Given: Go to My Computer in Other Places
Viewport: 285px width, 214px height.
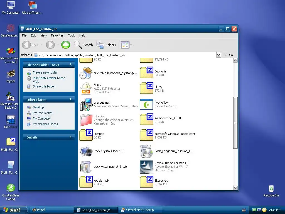Looking at the screenshot, I should pyautogui.click(x=42, y=118).
